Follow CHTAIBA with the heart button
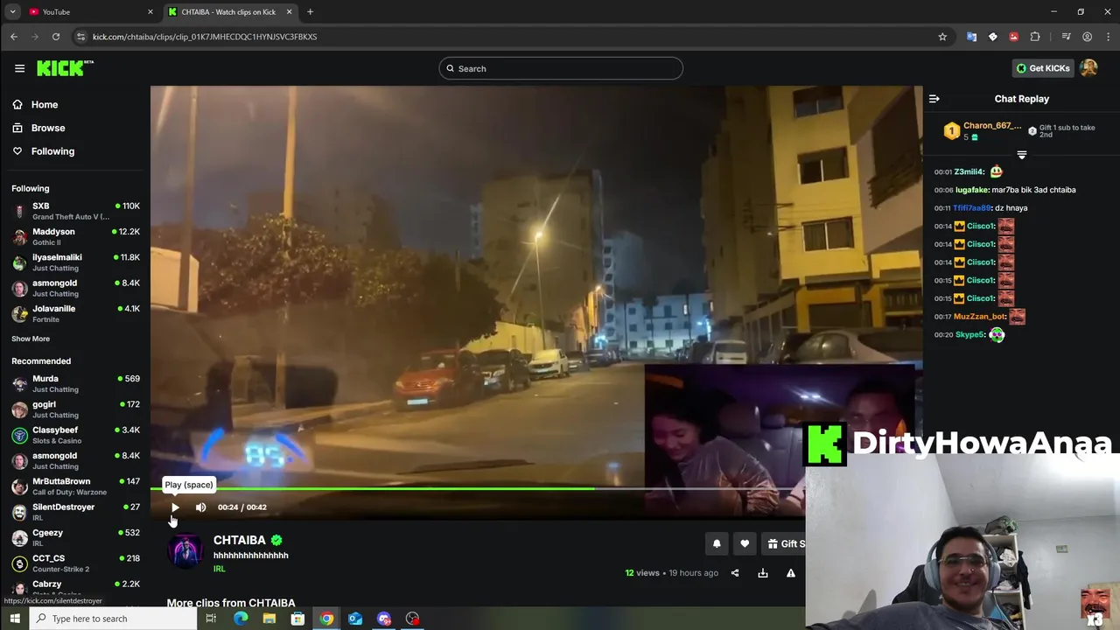 point(745,543)
